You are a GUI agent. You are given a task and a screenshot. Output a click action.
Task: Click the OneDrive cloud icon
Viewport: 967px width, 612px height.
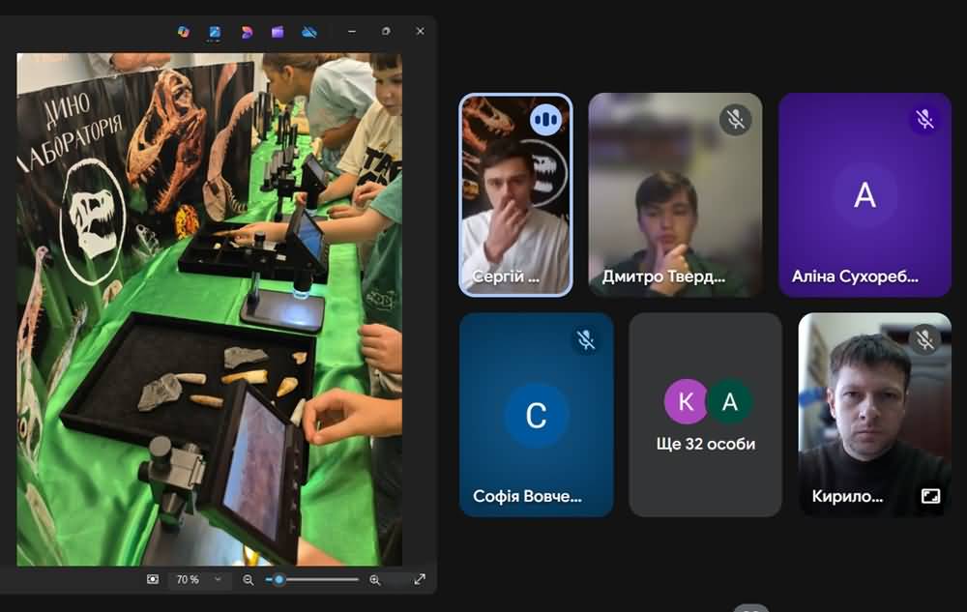[309, 32]
